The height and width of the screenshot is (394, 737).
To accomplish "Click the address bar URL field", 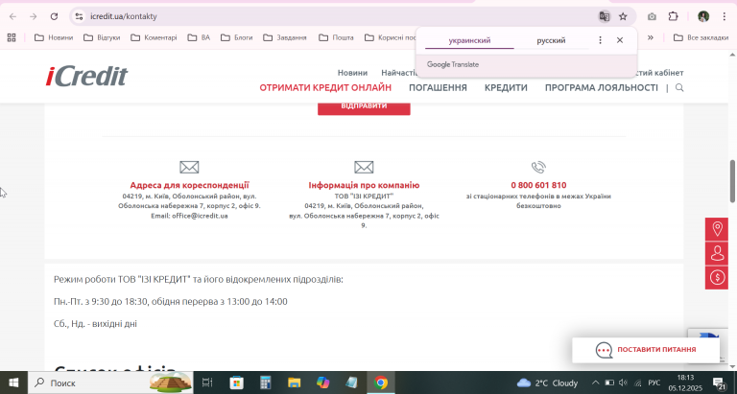I will click(x=339, y=16).
